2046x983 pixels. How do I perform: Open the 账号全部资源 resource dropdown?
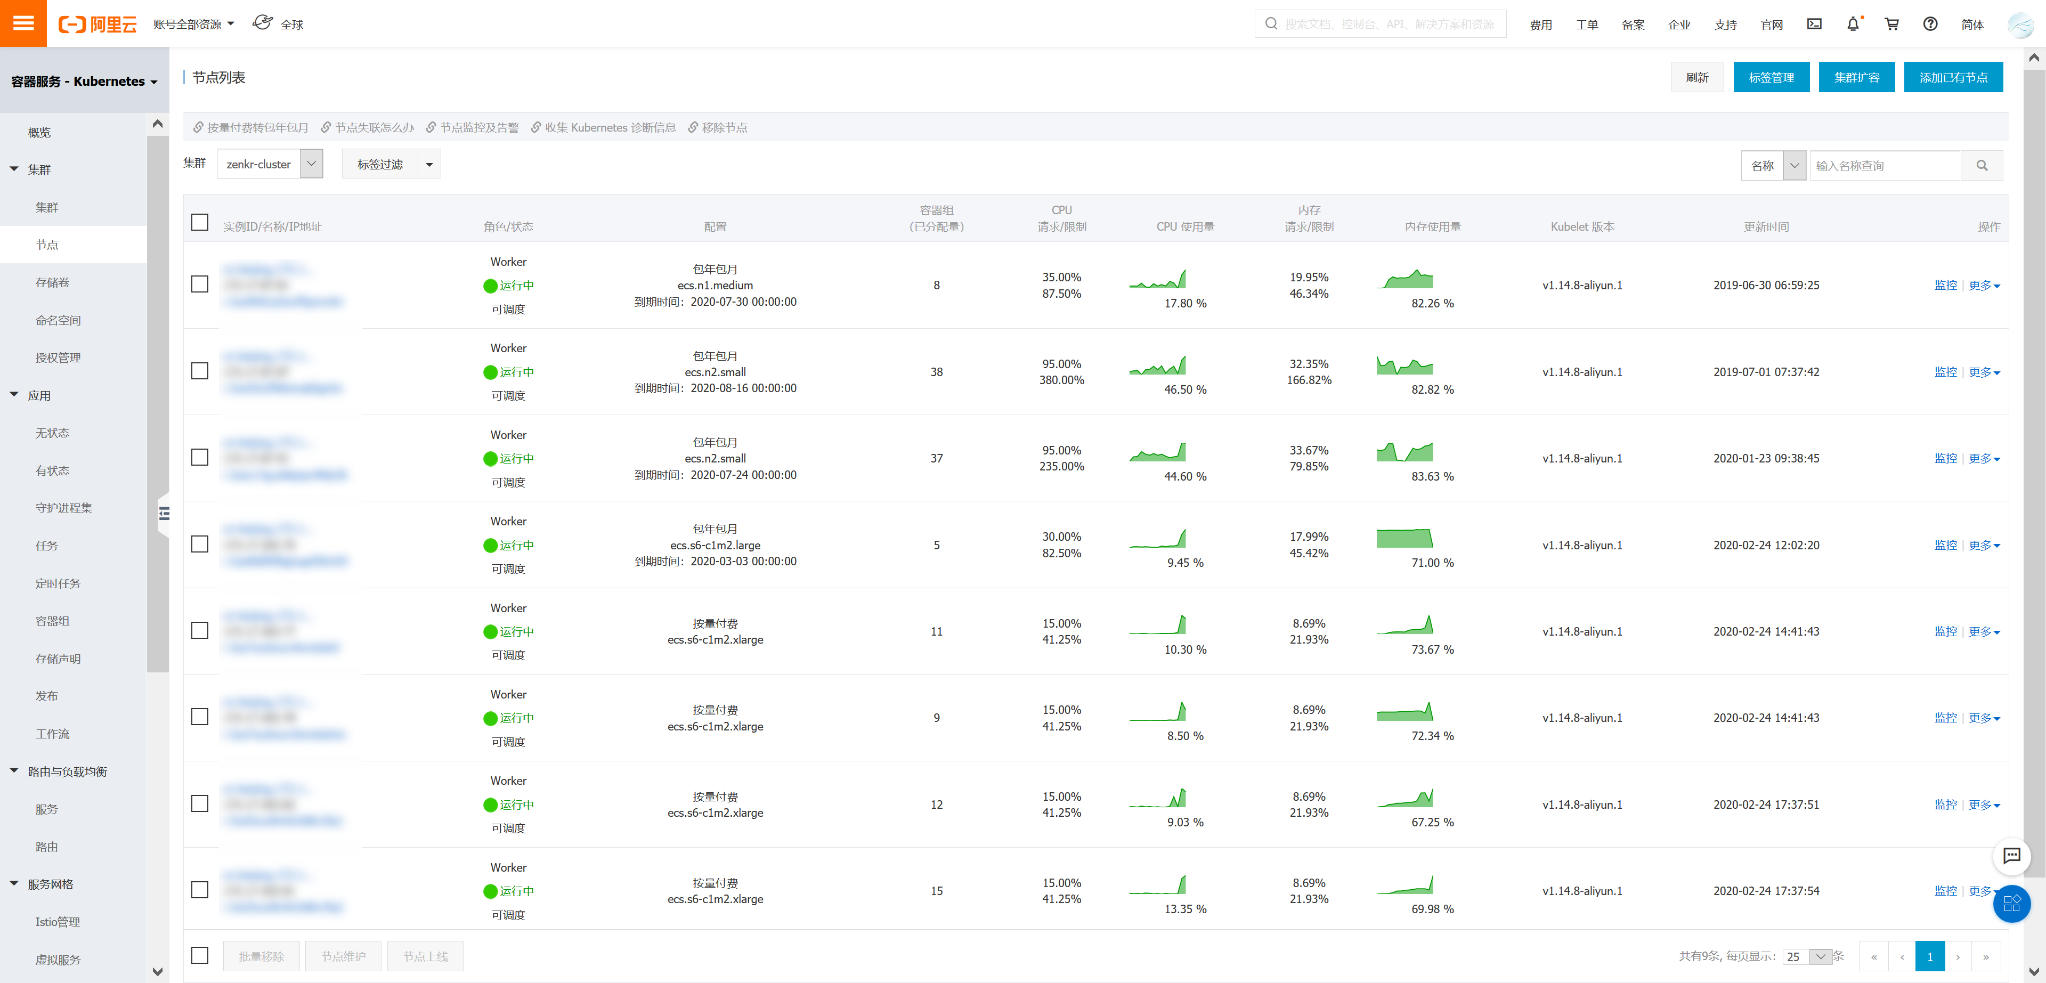[x=193, y=24]
